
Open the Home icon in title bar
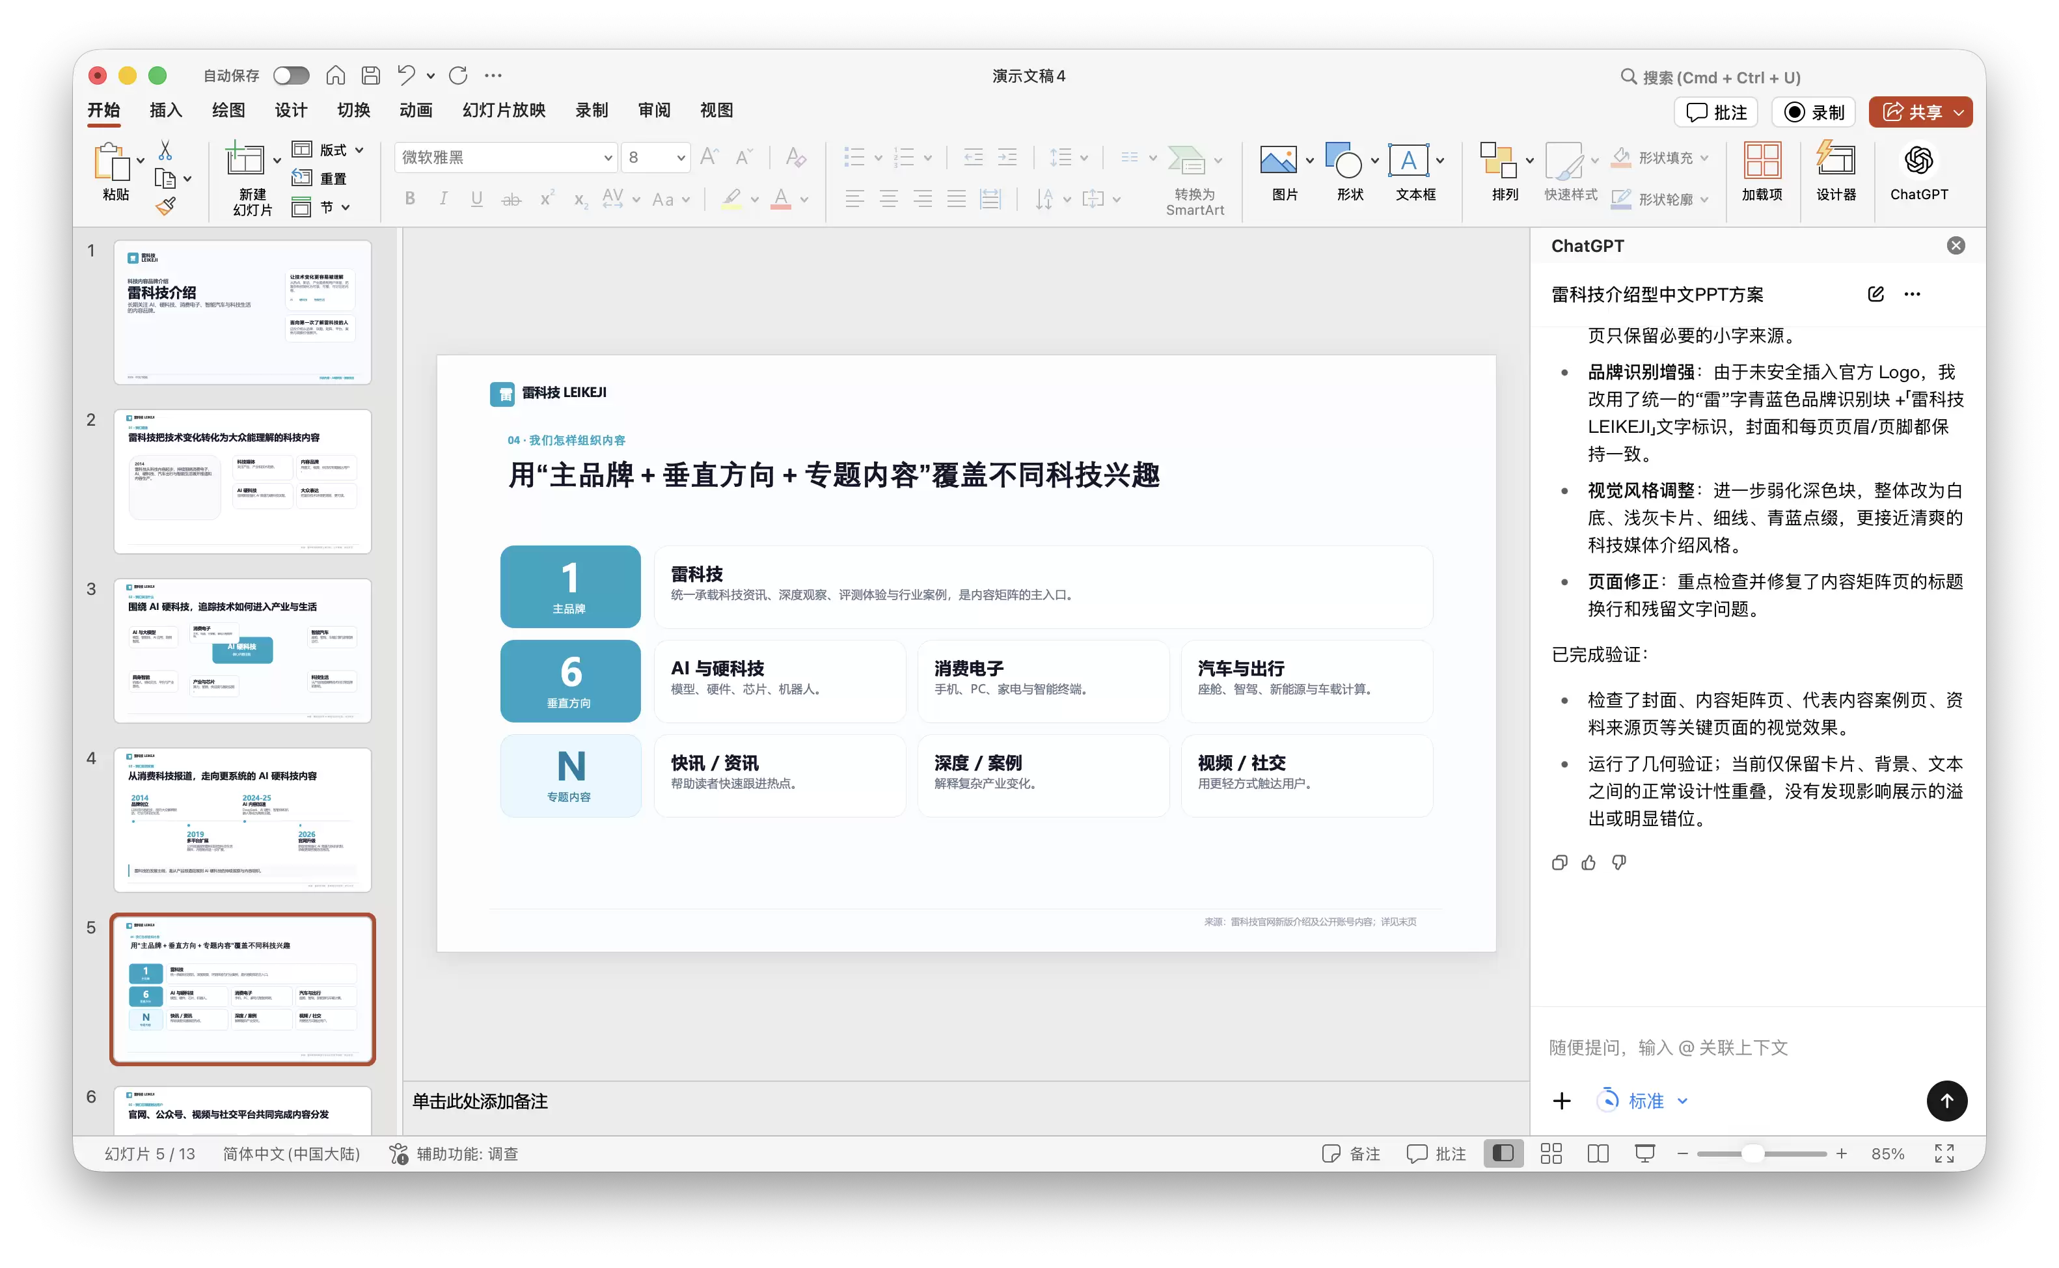coord(335,76)
